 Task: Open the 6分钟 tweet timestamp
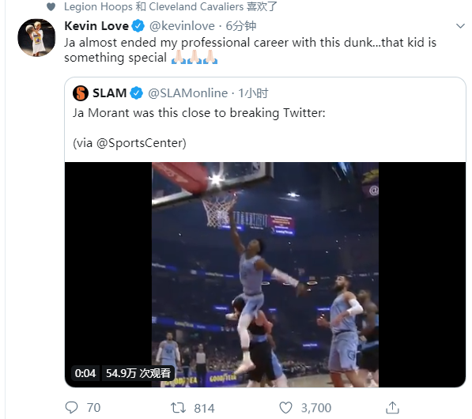[241, 26]
